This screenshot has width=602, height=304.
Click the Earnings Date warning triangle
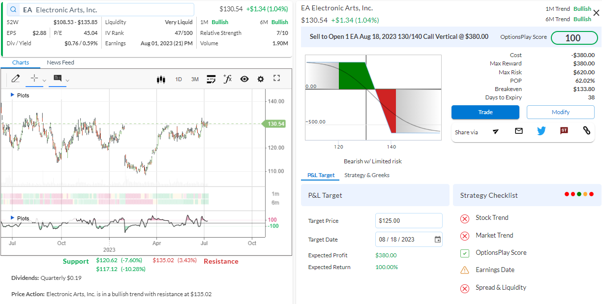465,270
